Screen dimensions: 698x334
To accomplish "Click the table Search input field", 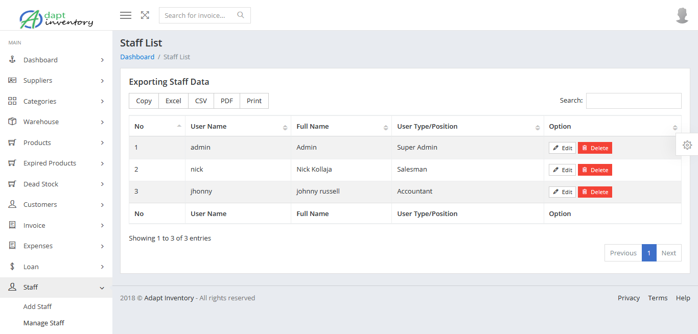I will pos(633,101).
